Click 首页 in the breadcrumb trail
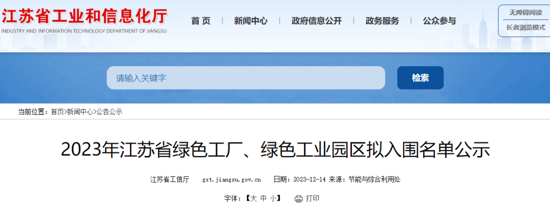The width and height of the screenshot is (550, 213). click(x=58, y=112)
